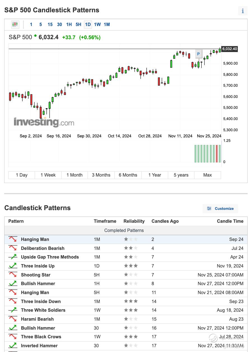
Task: Click bearish arrow icon for Three Black Crows
Action: [13, 337]
